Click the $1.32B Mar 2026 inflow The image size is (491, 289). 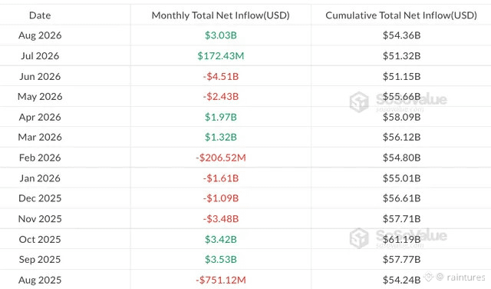[x=220, y=137]
